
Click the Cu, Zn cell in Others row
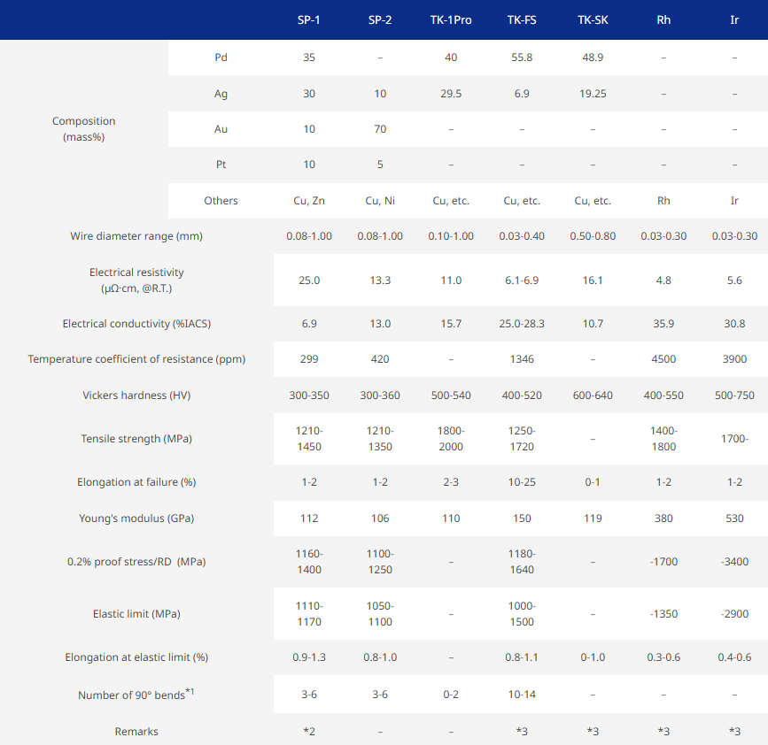(x=309, y=201)
